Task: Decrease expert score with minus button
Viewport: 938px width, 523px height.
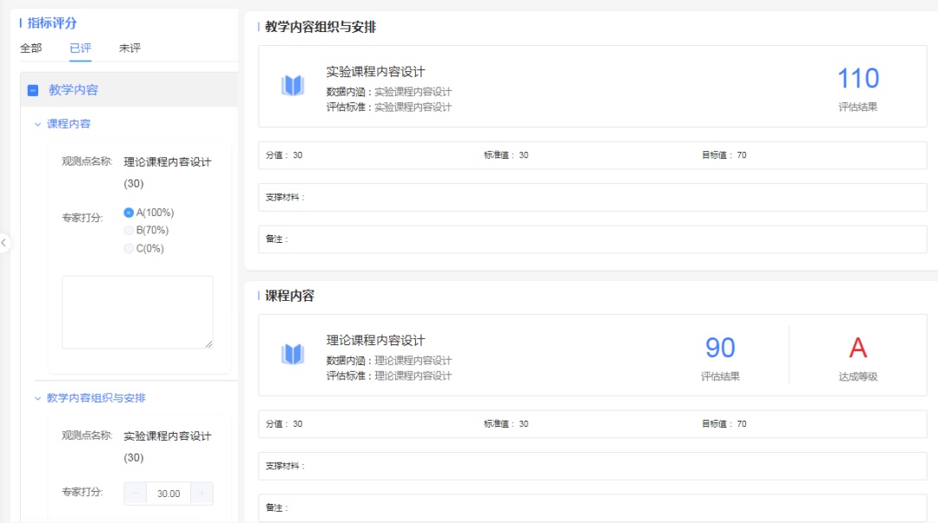Action: [x=135, y=494]
